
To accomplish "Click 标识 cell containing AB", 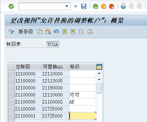I will [x=82, y=102].
